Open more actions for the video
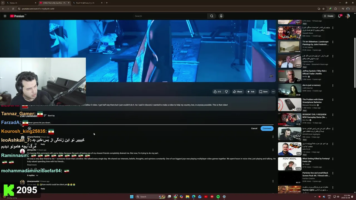356x200 pixels. 273,92
